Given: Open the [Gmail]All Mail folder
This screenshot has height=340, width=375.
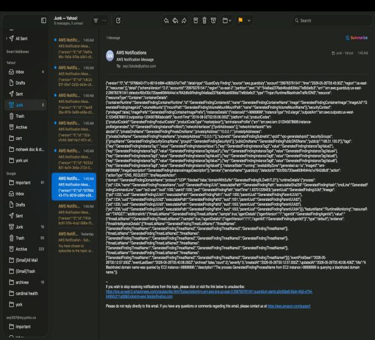Looking at the screenshot, I should point(26,260).
